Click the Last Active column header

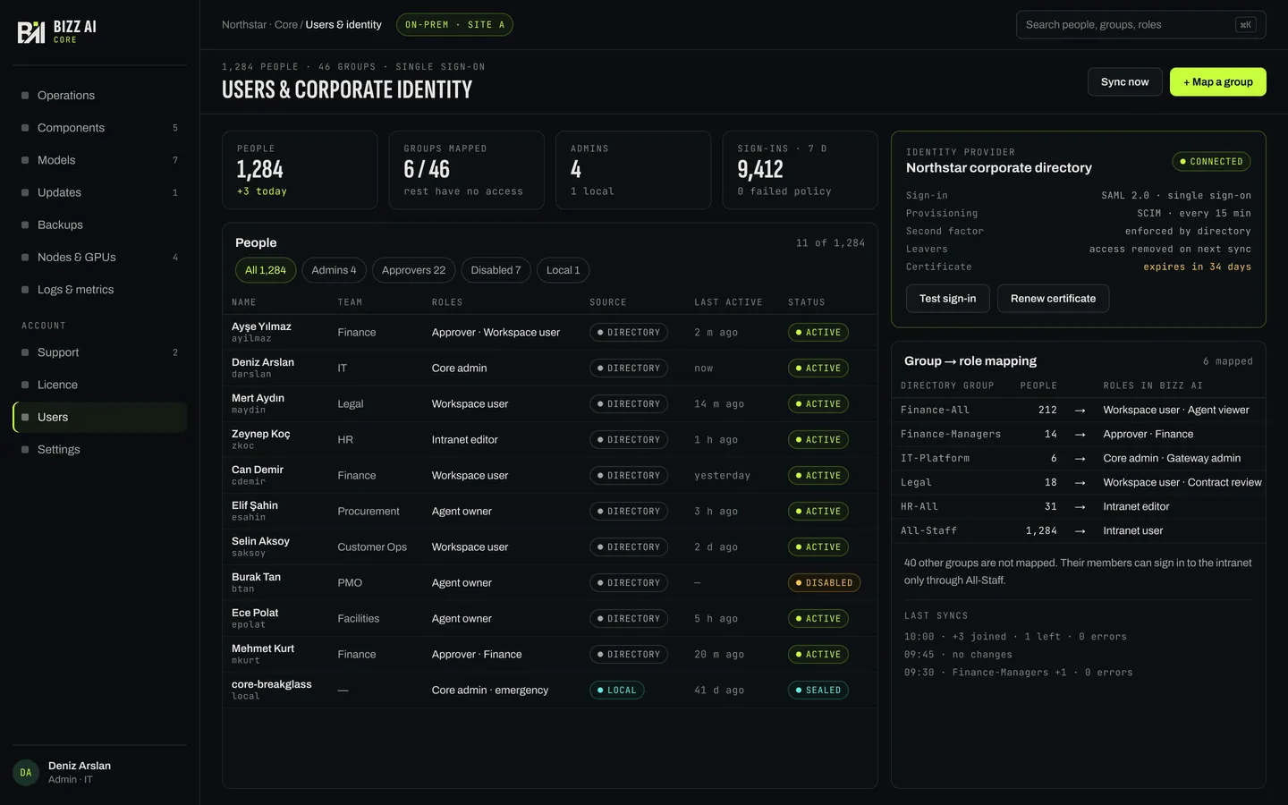point(728,302)
